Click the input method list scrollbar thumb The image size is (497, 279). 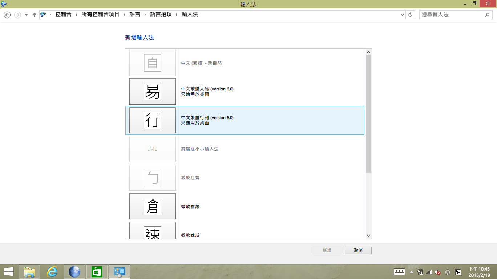368,114
